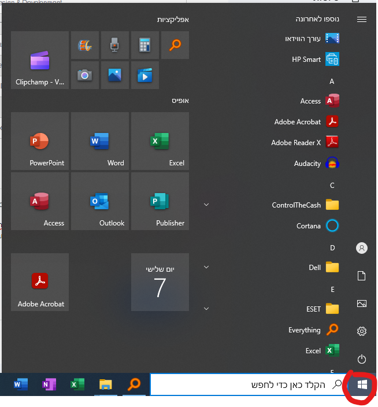The image size is (378, 407).
Task: Open the Voice Recorder microphone tile
Action: click(115, 45)
